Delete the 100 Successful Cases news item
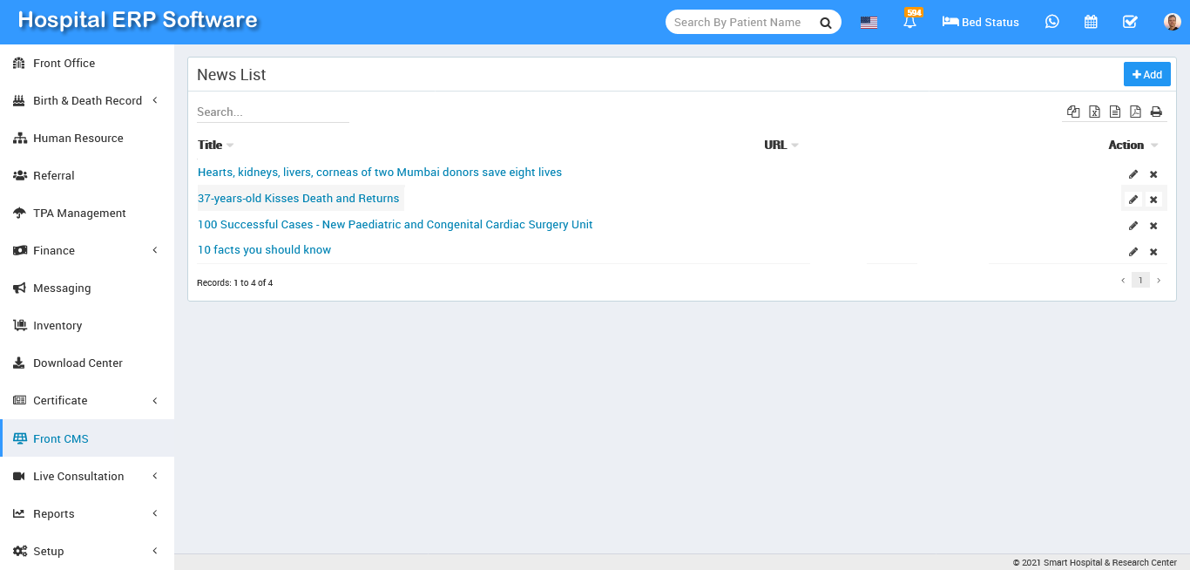The image size is (1190, 570). (1153, 226)
